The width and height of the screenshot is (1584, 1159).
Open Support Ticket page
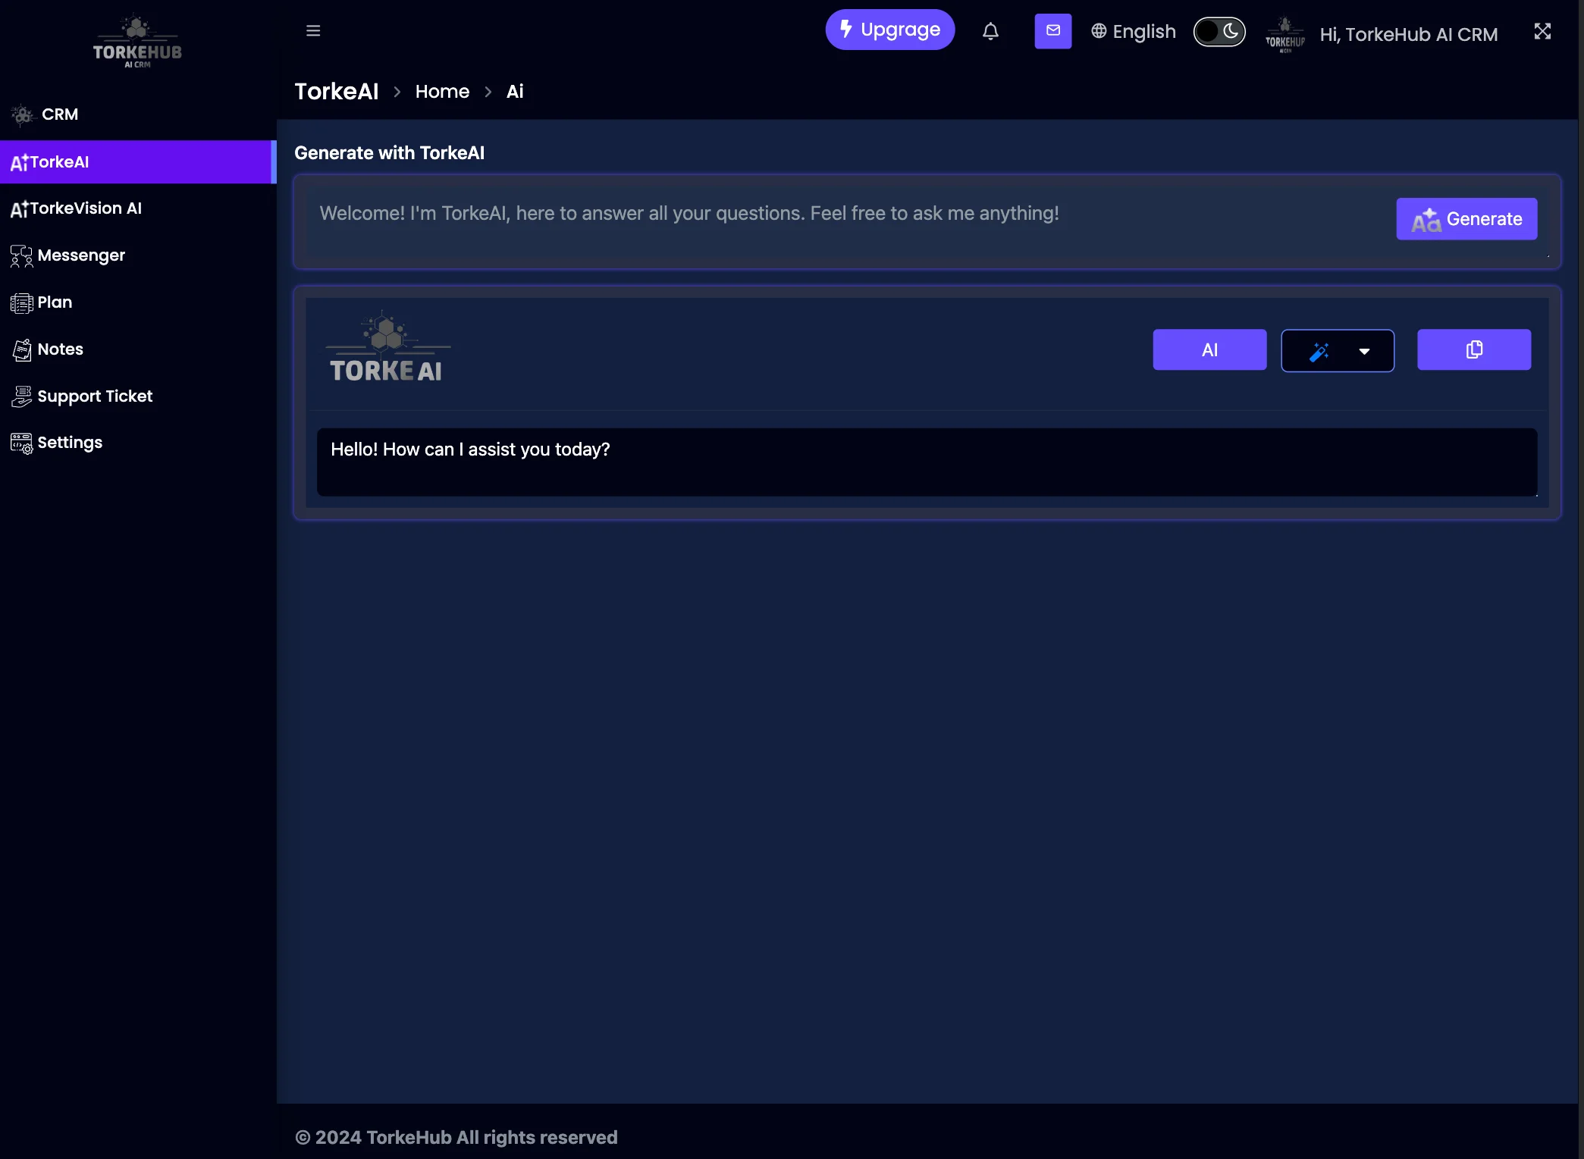tap(138, 396)
